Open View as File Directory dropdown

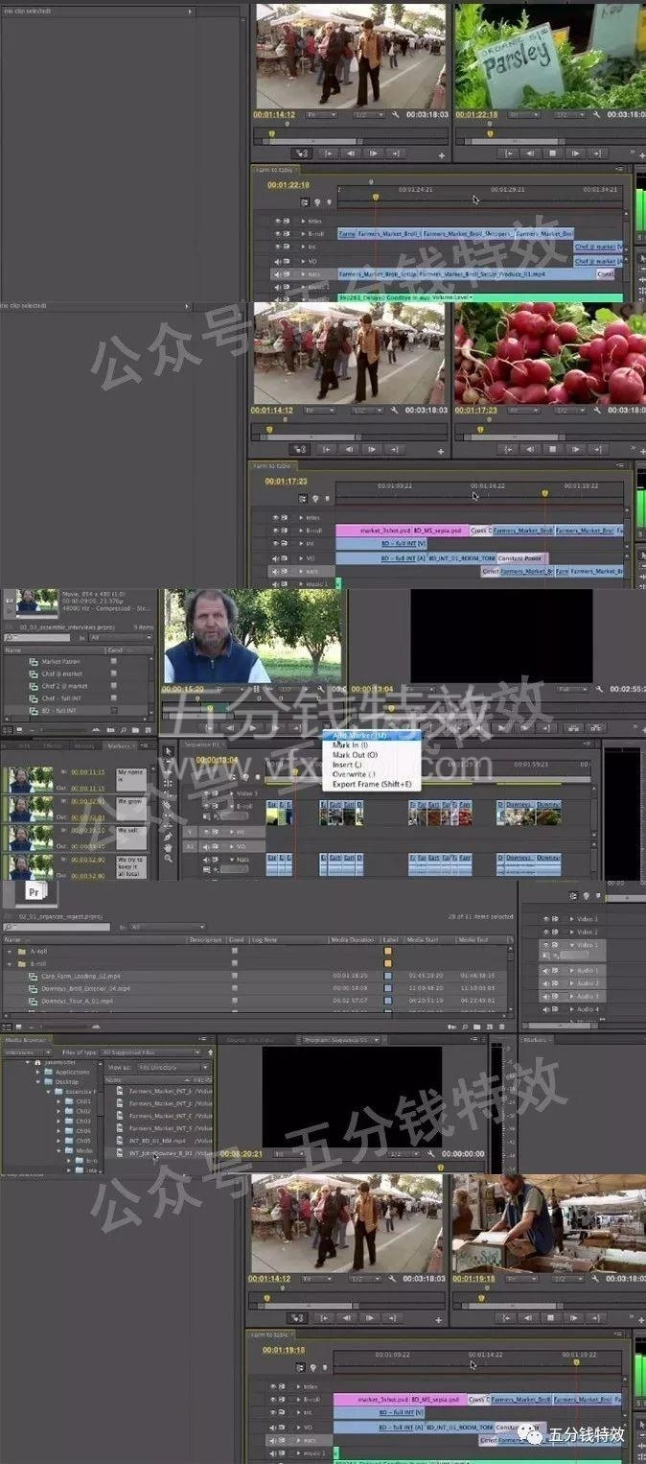173,1067
